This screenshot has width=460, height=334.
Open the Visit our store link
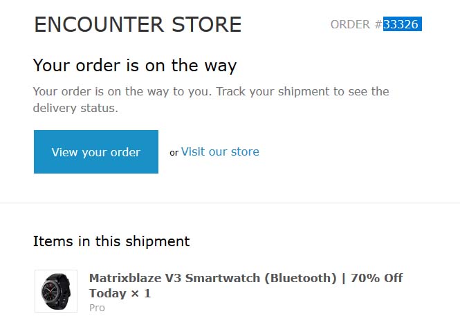[x=220, y=152]
